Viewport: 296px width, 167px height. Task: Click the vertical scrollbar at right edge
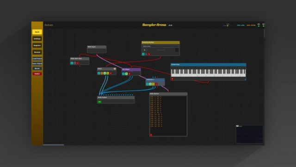tap(264, 33)
